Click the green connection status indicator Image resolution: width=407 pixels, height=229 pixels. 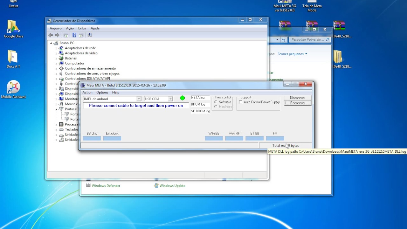pyautogui.click(x=182, y=98)
